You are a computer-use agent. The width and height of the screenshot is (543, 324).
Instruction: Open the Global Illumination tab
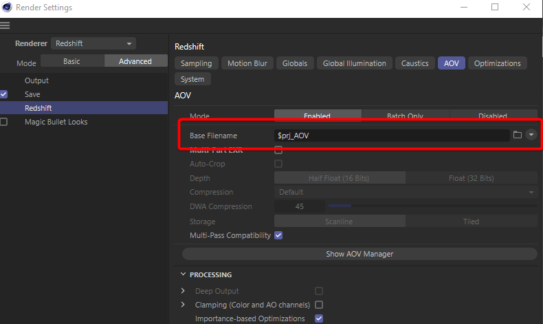click(x=354, y=63)
